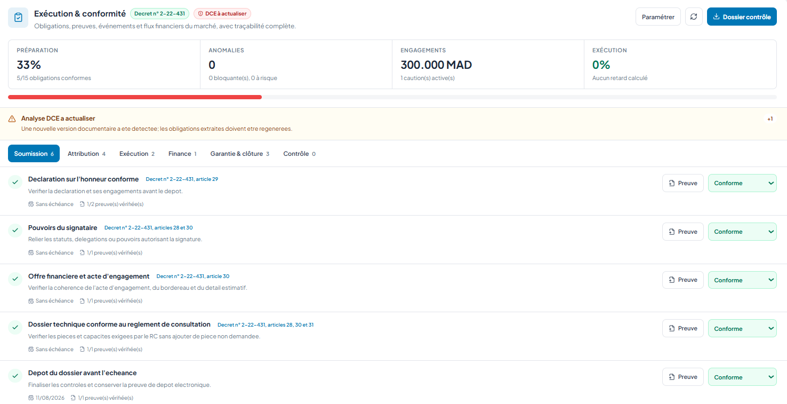Toggle check circle for Declaration sur l'honneur

pos(15,182)
